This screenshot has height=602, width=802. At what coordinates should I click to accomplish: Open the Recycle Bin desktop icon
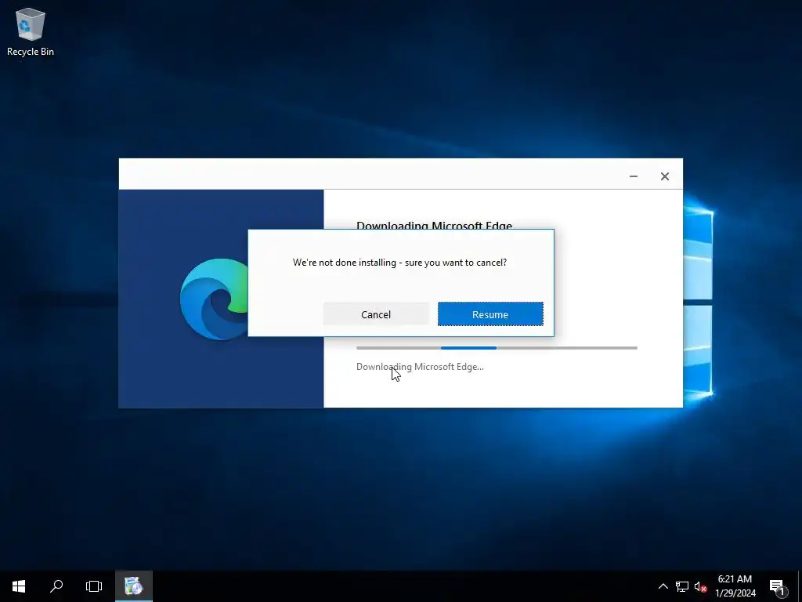pos(31,31)
